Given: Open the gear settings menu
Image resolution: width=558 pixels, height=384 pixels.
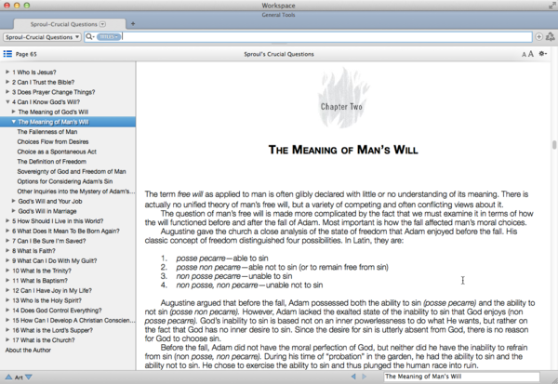Looking at the screenshot, I should point(542,55).
